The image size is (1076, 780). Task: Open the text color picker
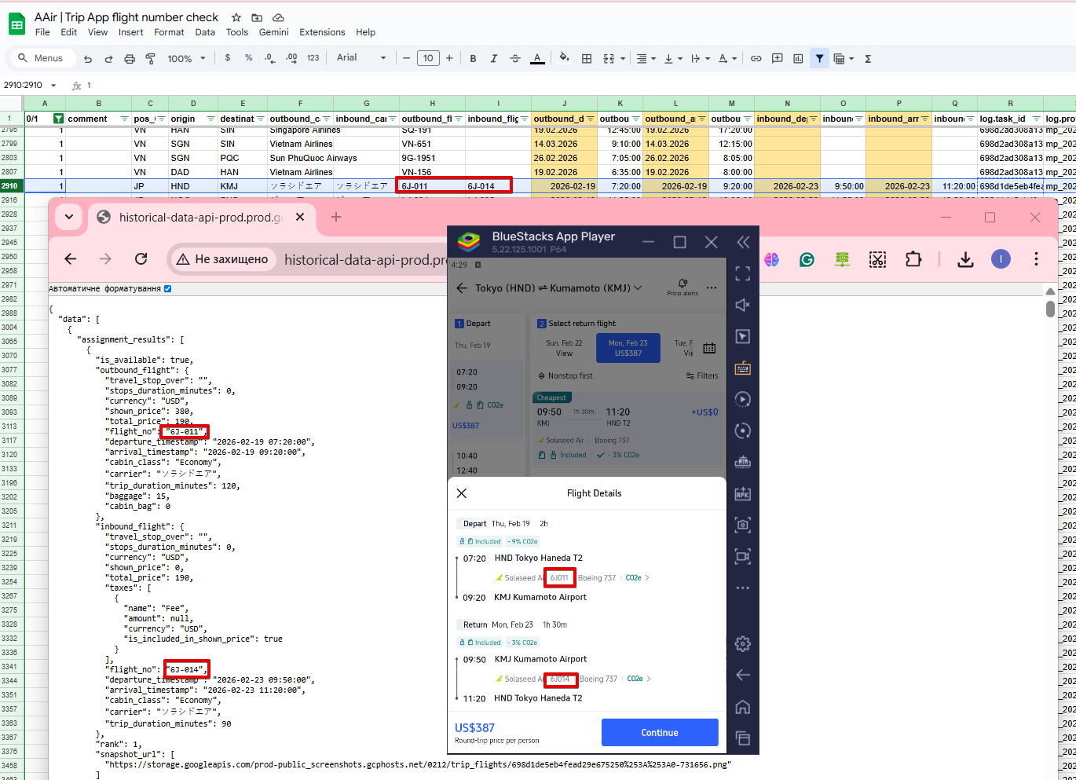pyautogui.click(x=537, y=59)
